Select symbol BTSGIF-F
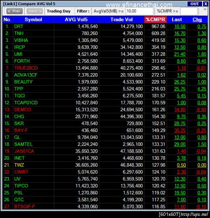210x218 pixels. click(24, 206)
